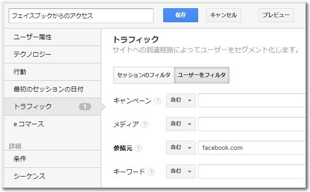Open the メディア 含む dropdown
The width and height of the screenshot is (310, 192).
point(181,124)
